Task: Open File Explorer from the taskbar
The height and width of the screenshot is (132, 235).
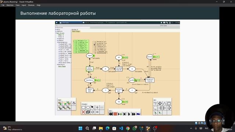Action: 101,128
